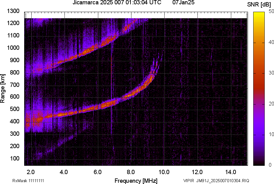The height and width of the screenshot is (184, 274).
Task: Click range tick label '300'
Action: [15, 134]
